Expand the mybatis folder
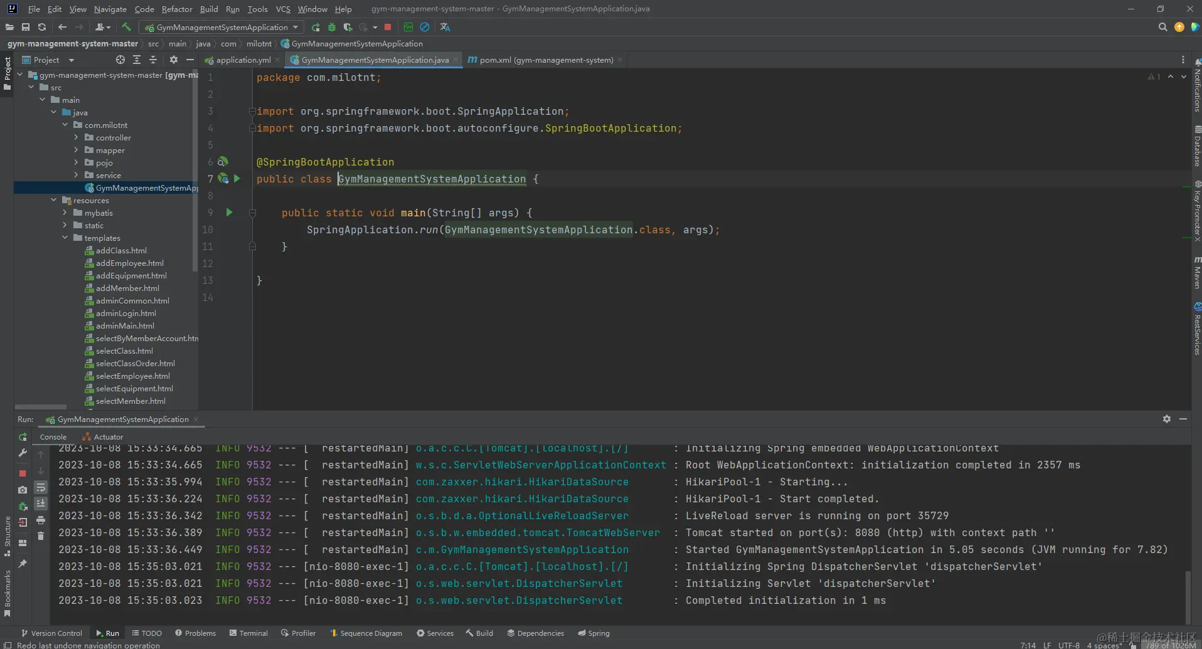The height and width of the screenshot is (649, 1202). coord(65,213)
